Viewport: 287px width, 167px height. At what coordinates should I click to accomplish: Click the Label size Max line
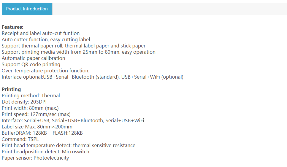point(37,127)
